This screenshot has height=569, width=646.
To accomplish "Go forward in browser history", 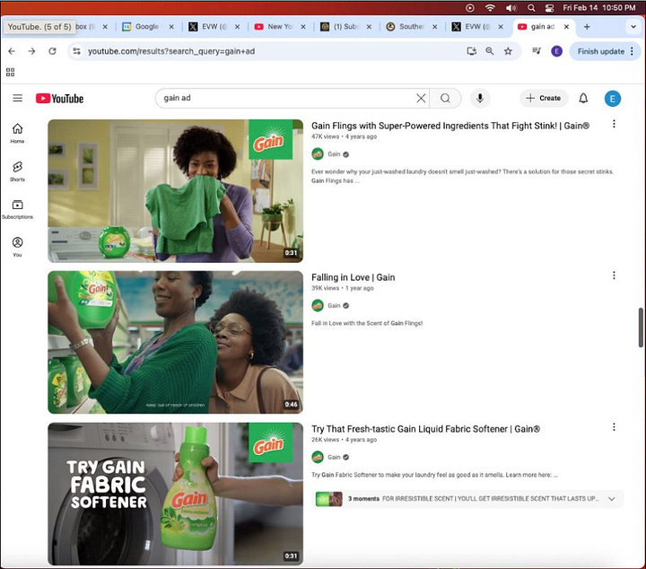I will click(x=31, y=51).
